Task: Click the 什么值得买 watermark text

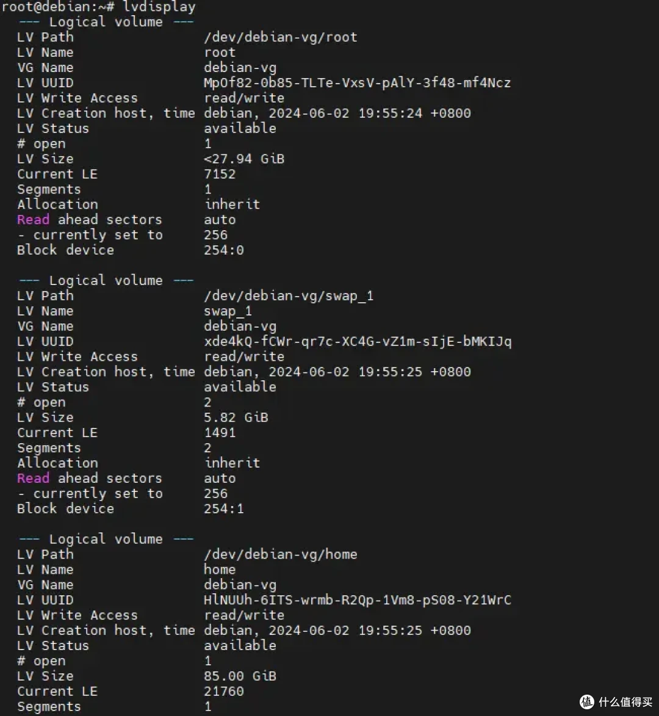Action: pos(625,702)
